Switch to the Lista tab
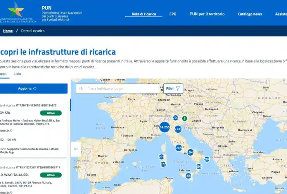Image resolution: width=287 pixels, height=194 pixels. click(x=17, y=74)
